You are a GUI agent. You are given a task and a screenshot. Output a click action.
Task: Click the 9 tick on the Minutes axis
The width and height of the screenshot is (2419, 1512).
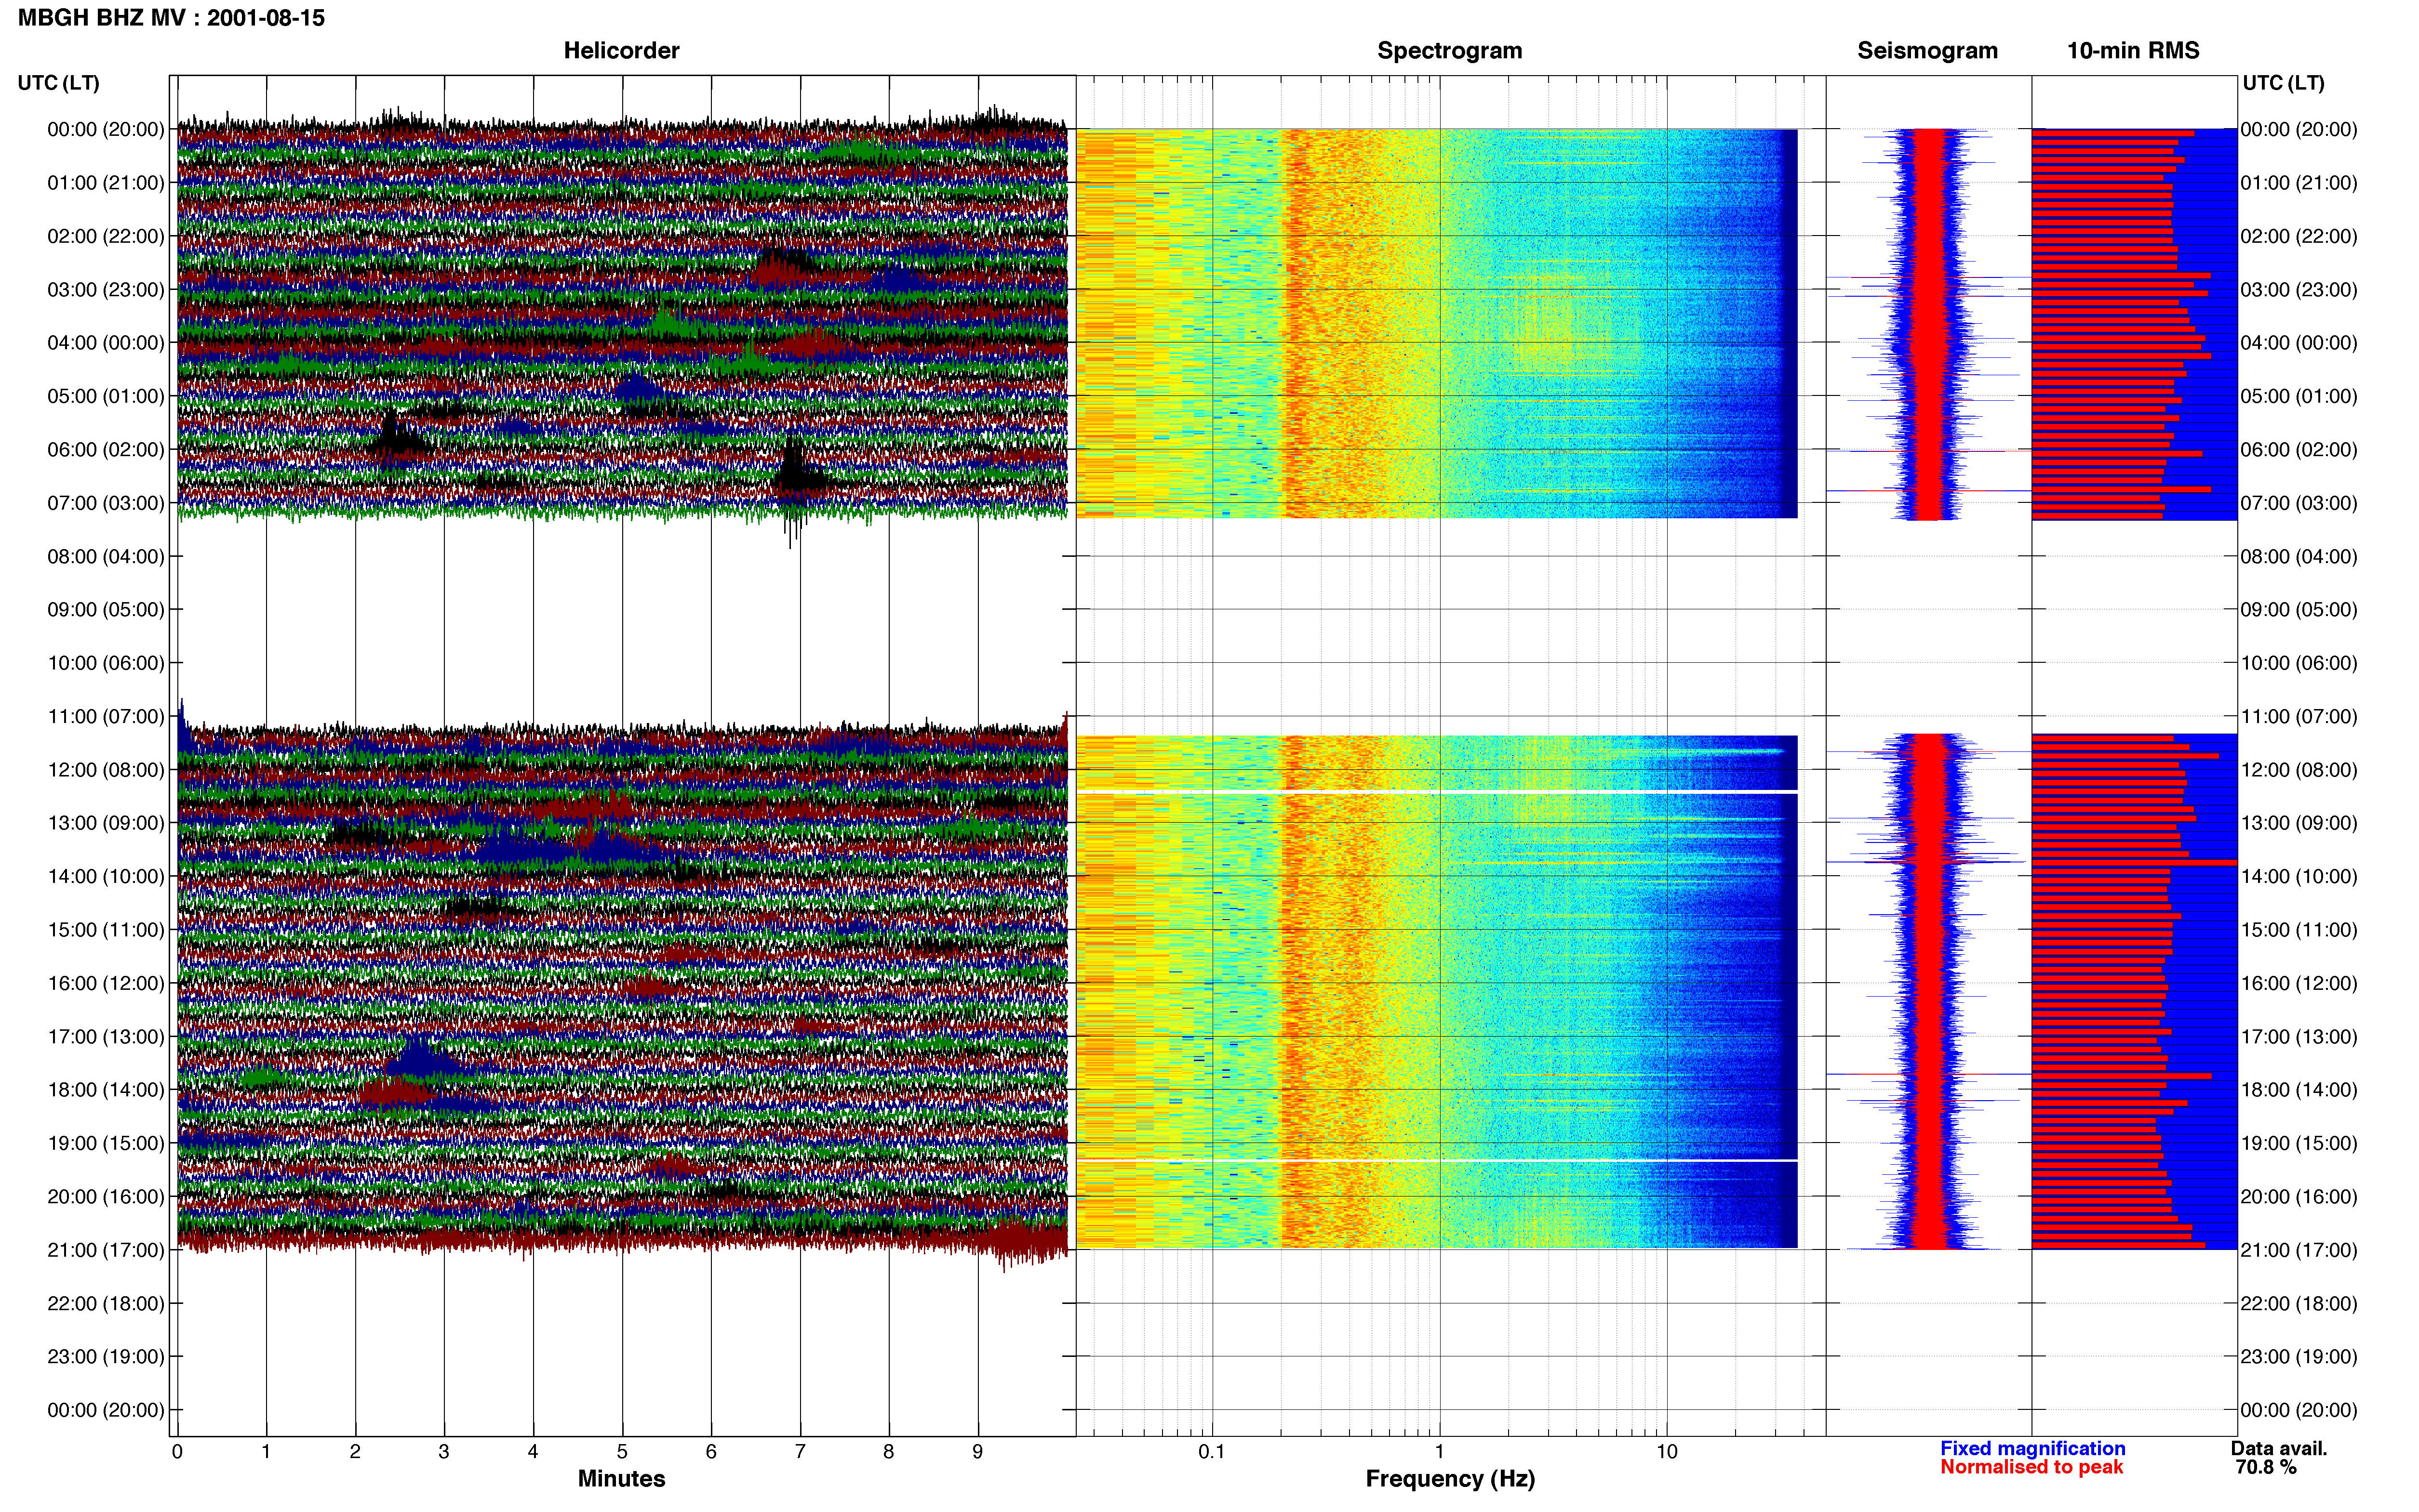tap(977, 1451)
